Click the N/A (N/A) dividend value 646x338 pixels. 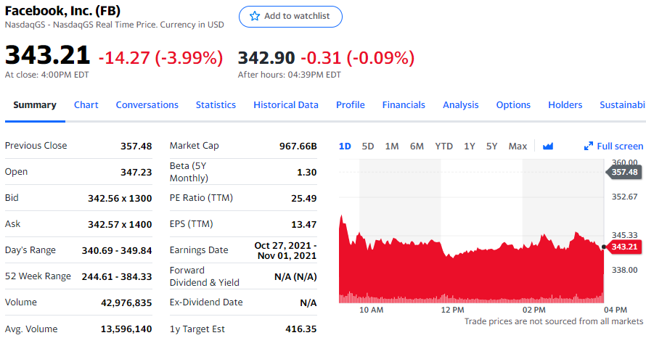point(296,276)
